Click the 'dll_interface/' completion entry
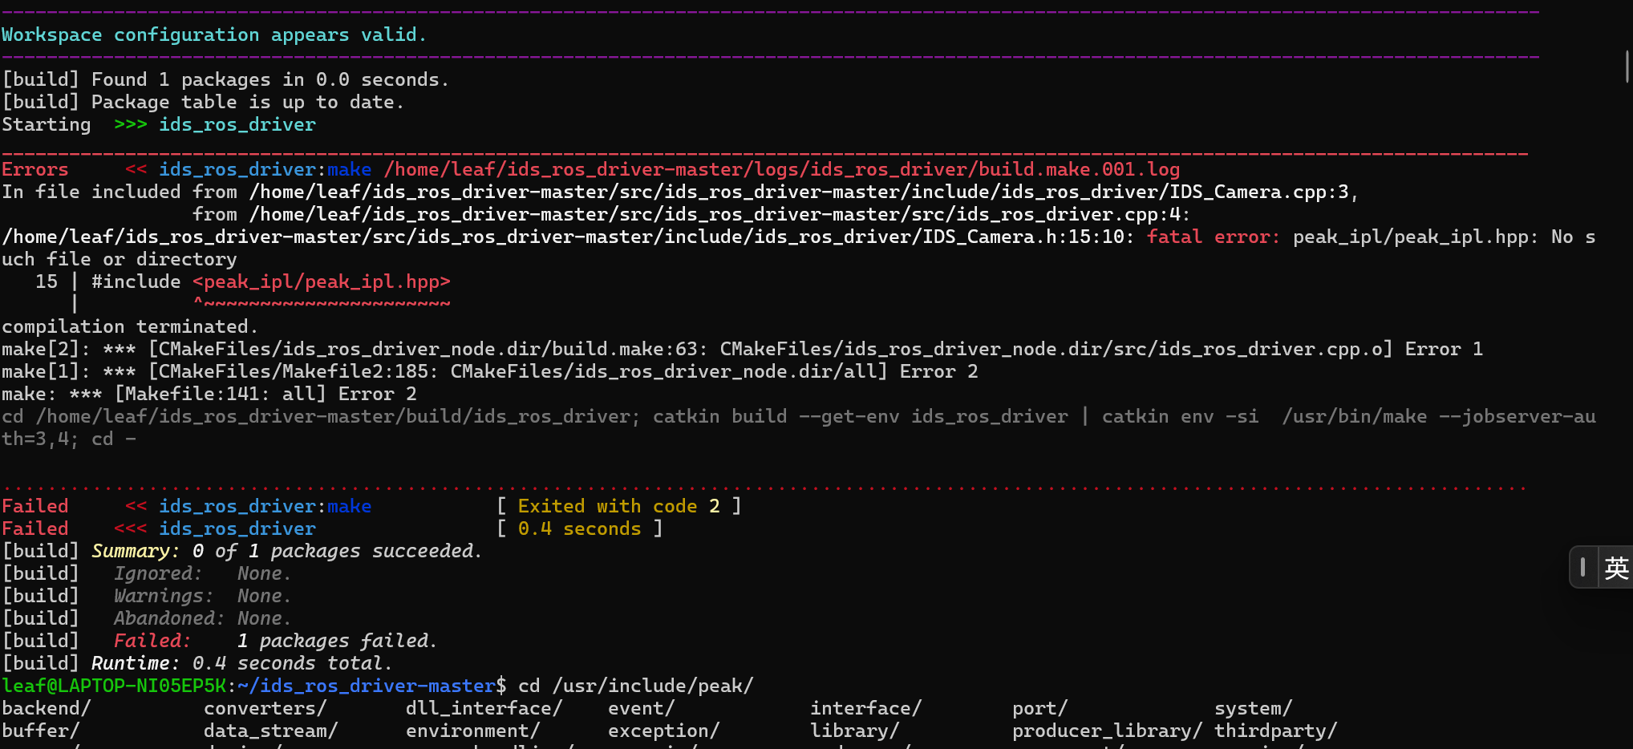The image size is (1633, 749). [x=484, y=709]
